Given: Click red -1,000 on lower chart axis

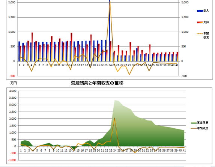Looking at the screenshot, I should 12,160.
